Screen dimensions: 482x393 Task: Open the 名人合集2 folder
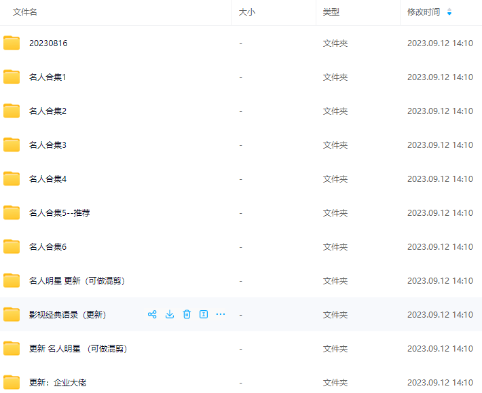point(48,111)
